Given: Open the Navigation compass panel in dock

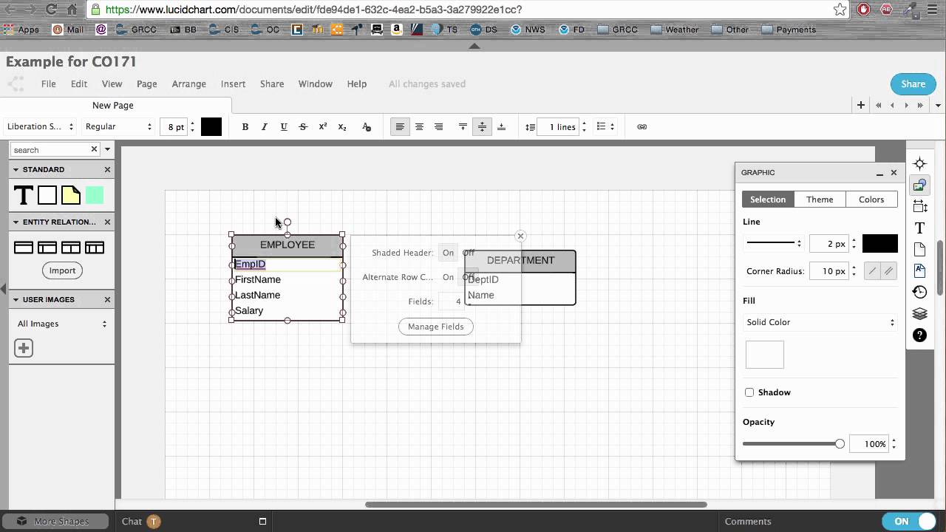Looking at the screenshot, I should pyautogui.click(x=919, y=163).
